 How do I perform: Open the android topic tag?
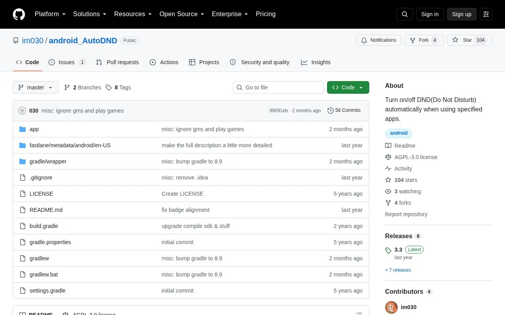pos(399,133)
